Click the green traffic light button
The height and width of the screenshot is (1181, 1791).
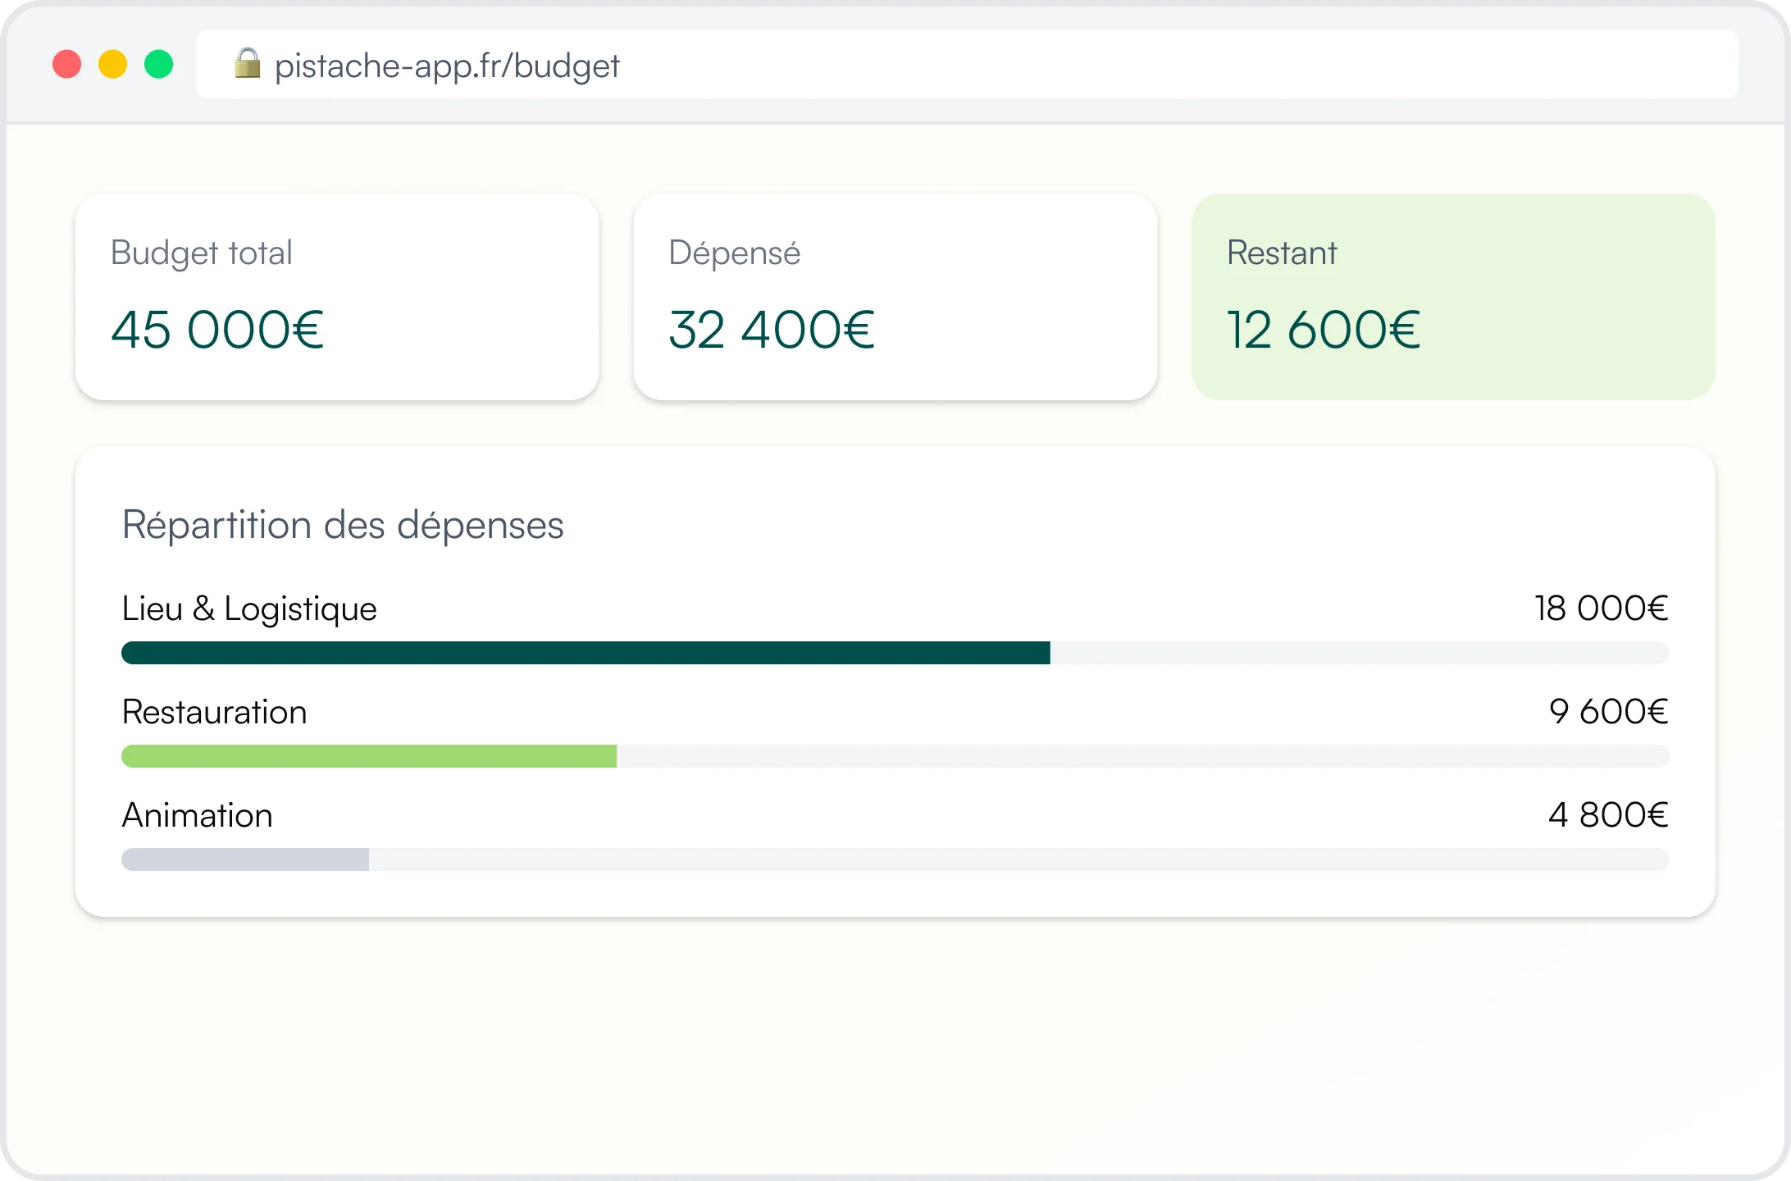click(158, 64)
